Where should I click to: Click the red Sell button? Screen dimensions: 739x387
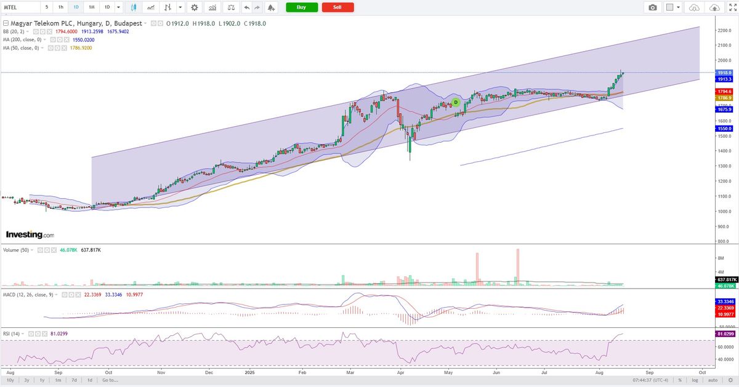coord(337,7)
